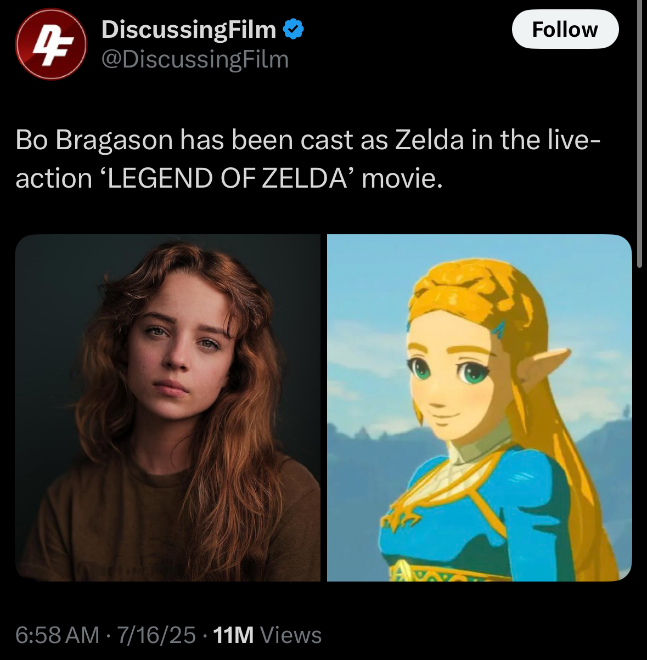Screen dimensions: 647x660
Task: Open the DiscussingFilm display name link
Action: (189, 29)
